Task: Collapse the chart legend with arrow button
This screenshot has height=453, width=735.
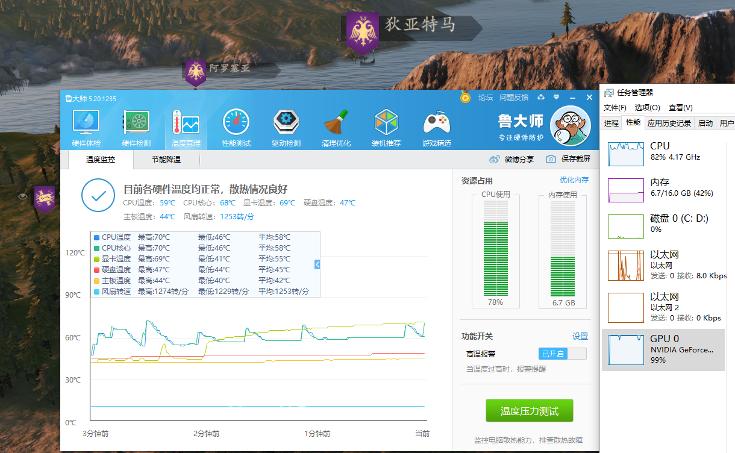Action: (317, 264)
